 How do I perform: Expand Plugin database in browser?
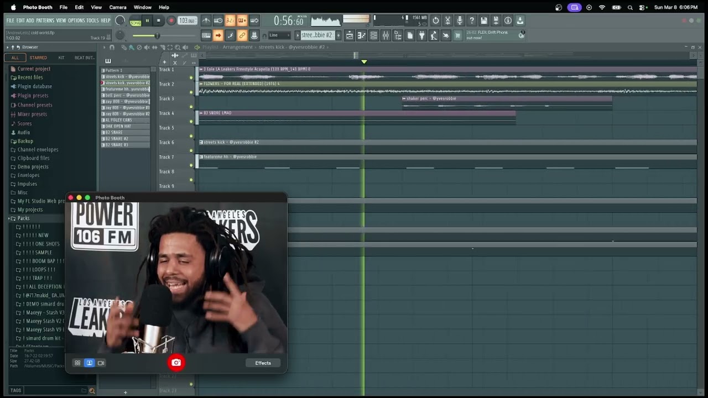34,86
